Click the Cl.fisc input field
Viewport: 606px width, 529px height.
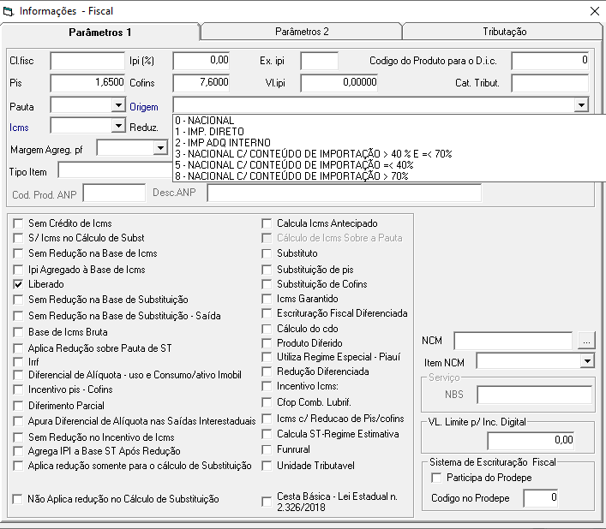pos(87,61)
